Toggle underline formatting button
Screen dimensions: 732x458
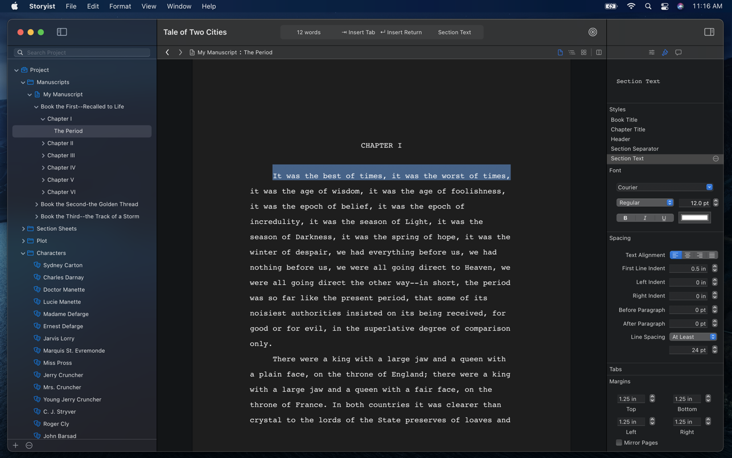pos(664,218)
